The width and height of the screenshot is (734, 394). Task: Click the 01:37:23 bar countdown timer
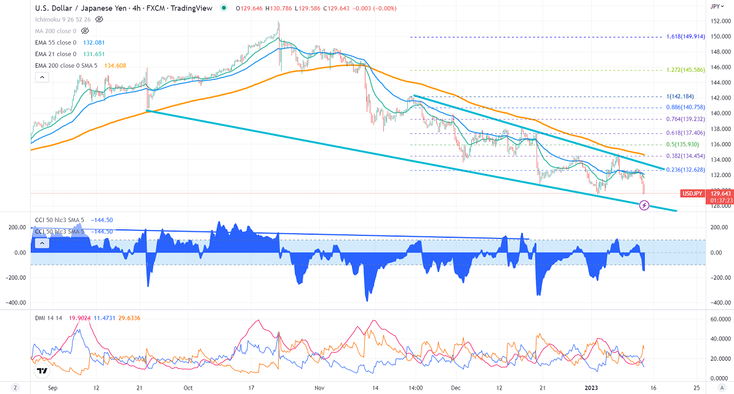click(720, 200)
